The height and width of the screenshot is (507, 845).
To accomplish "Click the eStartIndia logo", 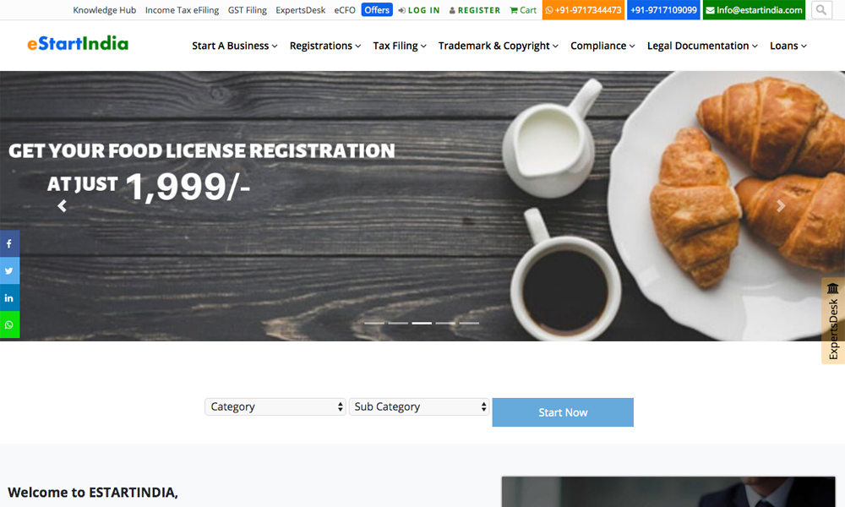I will tap(78, 43).
